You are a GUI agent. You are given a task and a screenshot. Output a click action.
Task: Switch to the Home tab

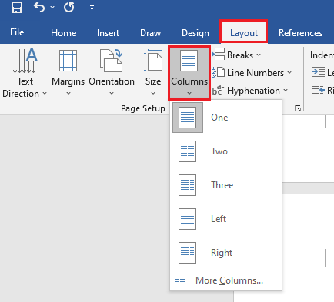tap(64, 33)
